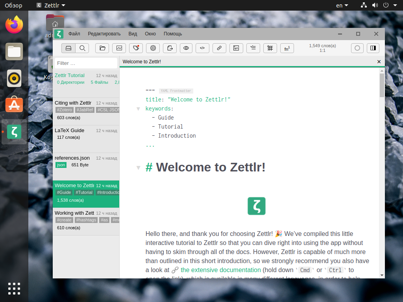Follow the extensive documentation link
Image resolution: width=403 pixels, height=302 pixels.
tap(220, 270)
